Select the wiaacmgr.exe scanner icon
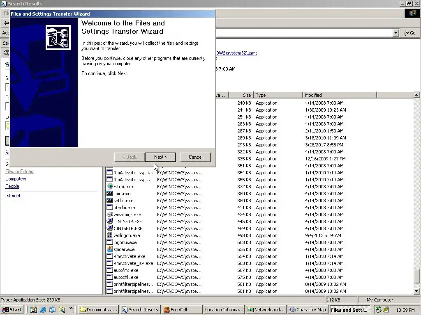This screenshot has width=421, height=315. point(109,215)
